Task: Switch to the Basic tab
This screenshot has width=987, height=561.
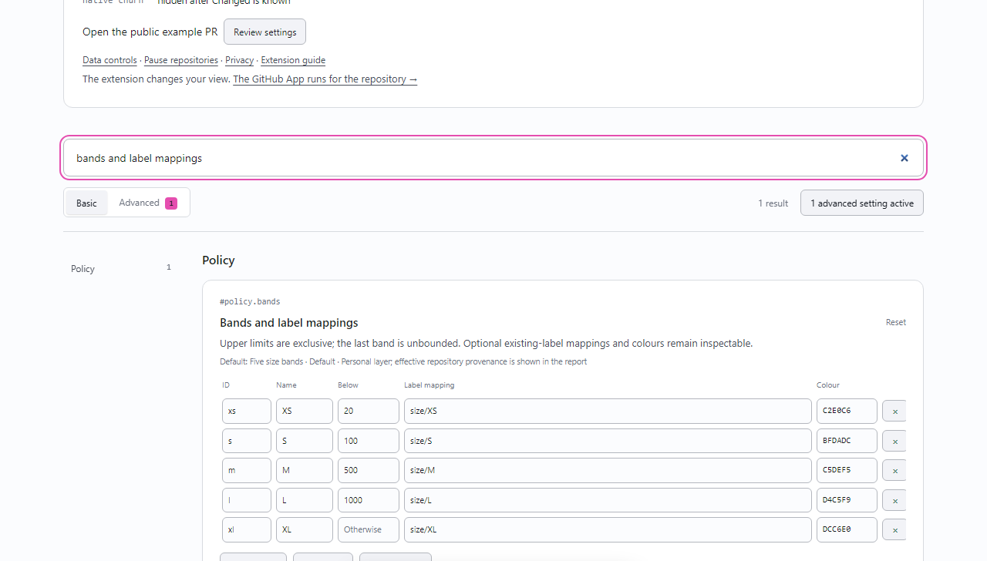Action: coord(86,203)
